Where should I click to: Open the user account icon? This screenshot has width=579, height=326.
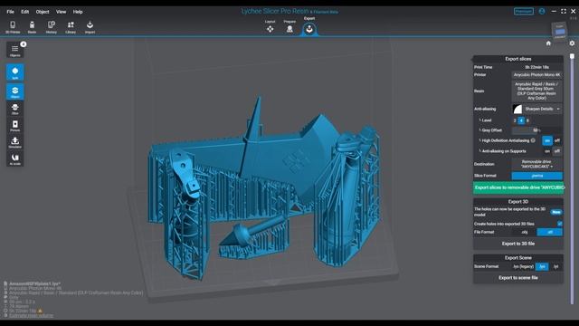coord(542,12)
